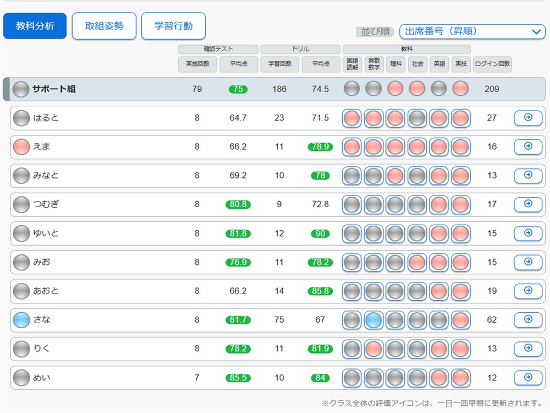Screen dimensions: 550x413
Task: Select student name みなと
Action: 46,175
